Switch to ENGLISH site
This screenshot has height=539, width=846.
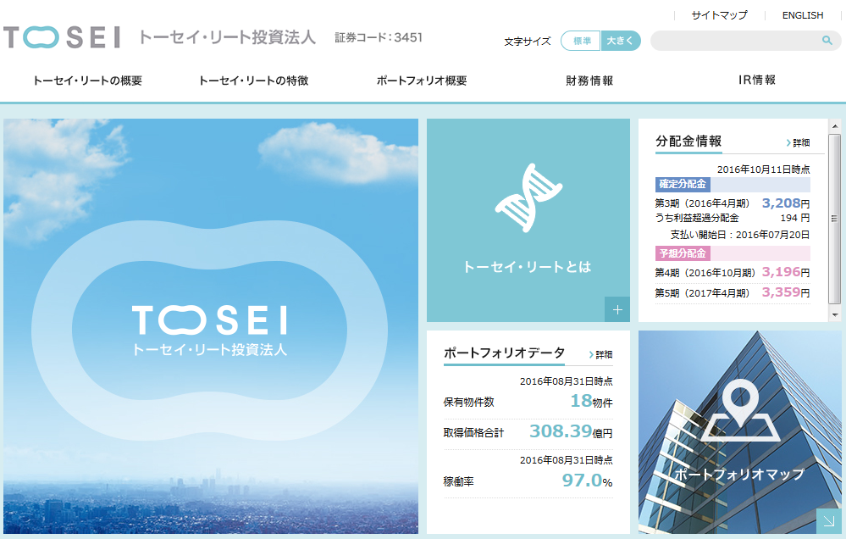[802, 15]
